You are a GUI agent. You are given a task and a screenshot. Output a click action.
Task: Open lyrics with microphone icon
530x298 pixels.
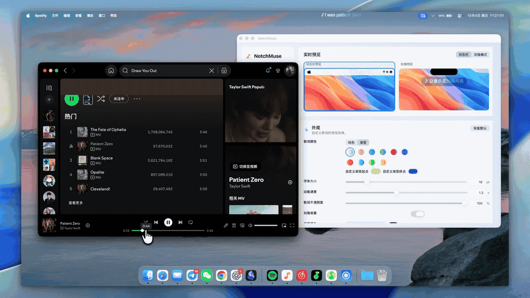(x=226, y=225)
